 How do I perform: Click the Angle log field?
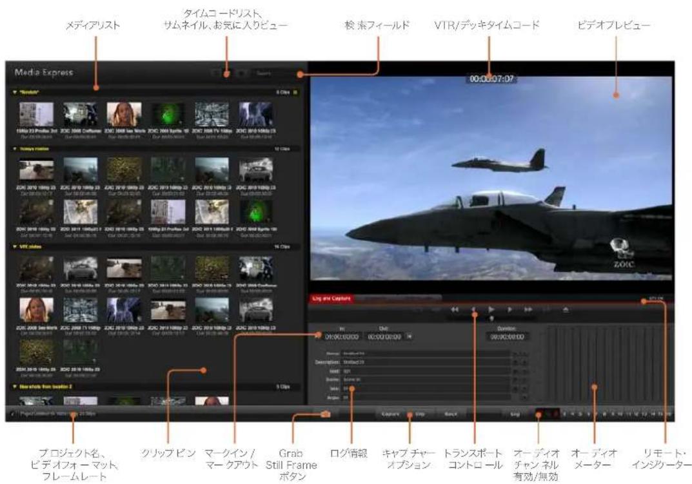pyautogui.click(x=425, y=398)
